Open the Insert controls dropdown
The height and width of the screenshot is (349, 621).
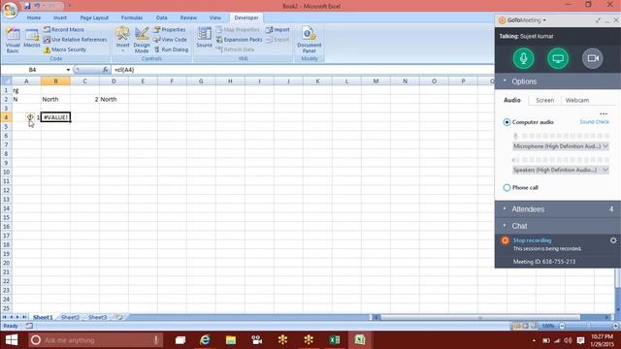pyautogui.click(x=123, y=40)
